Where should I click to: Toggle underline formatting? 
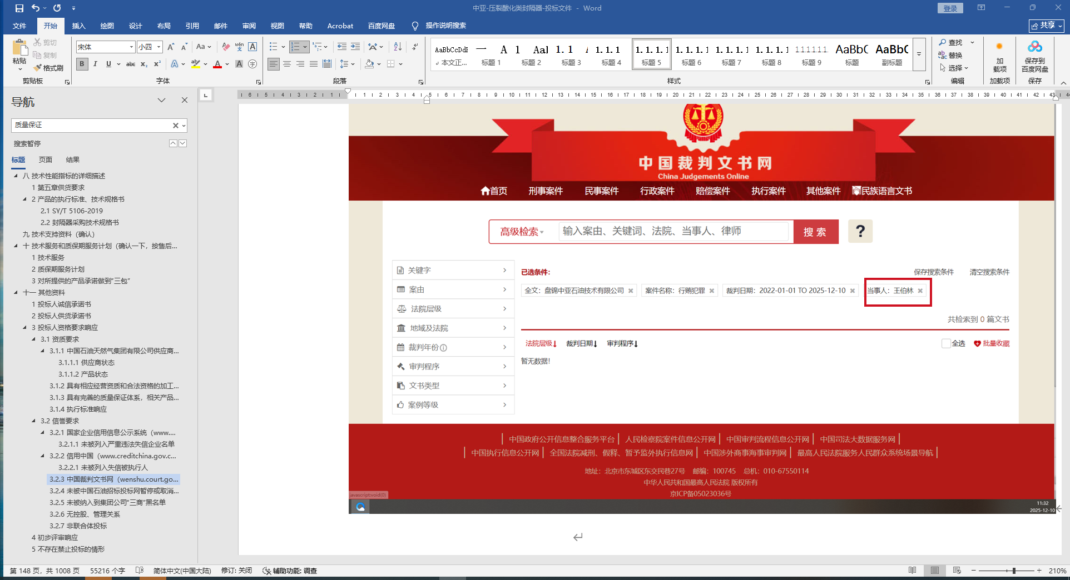click(x=108, y=64)
